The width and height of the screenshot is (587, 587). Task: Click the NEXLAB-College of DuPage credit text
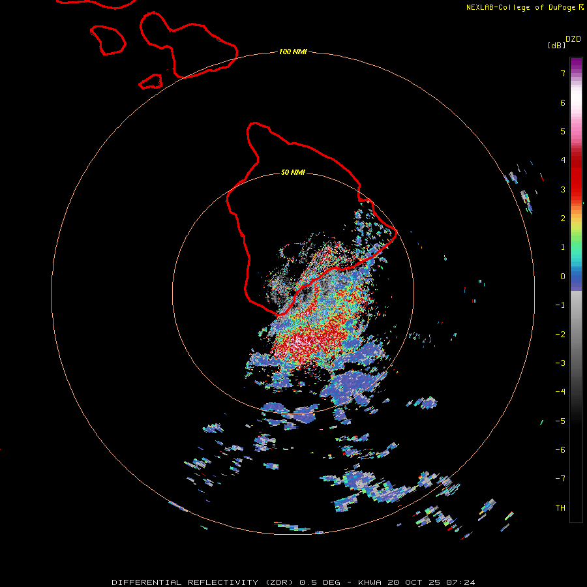tap(524, 7)
